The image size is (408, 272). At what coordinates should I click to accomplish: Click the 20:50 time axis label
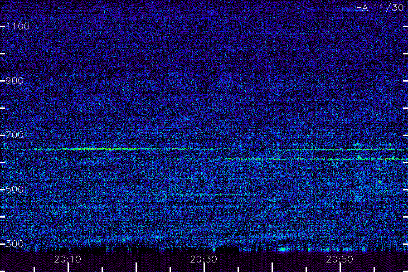pyautogui.click(x=340, y=259)
